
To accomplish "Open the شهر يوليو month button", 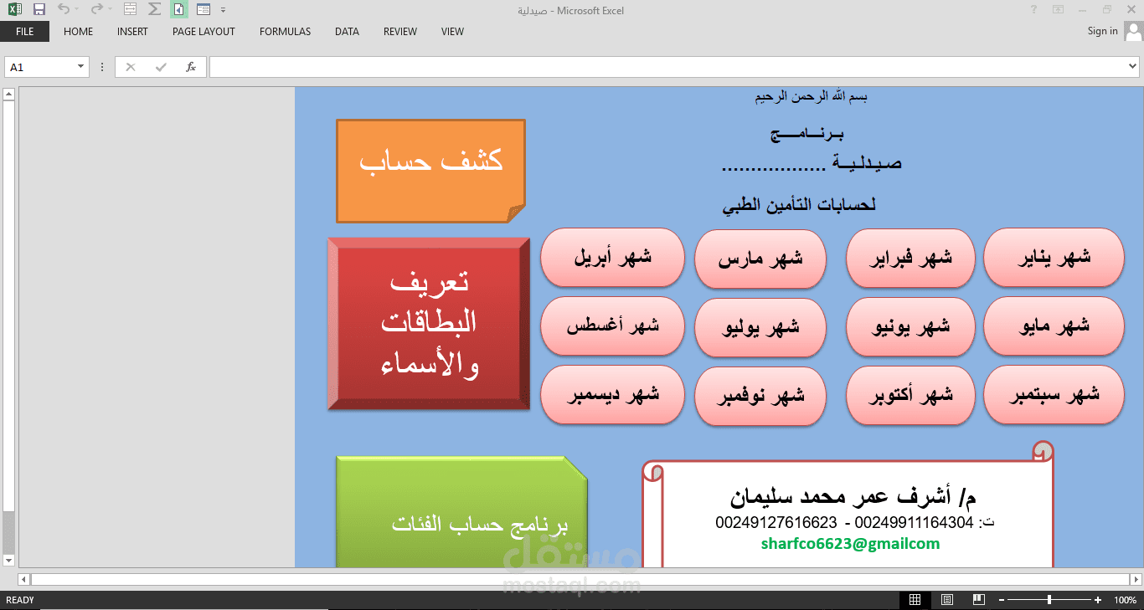I will point(760,326).
